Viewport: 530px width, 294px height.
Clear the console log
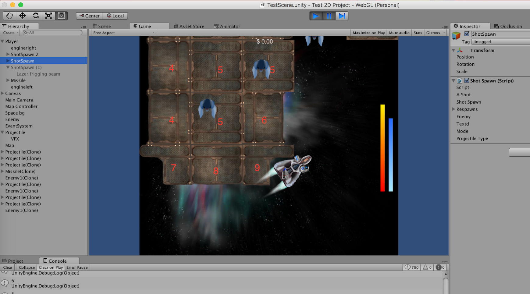point(8,267)
